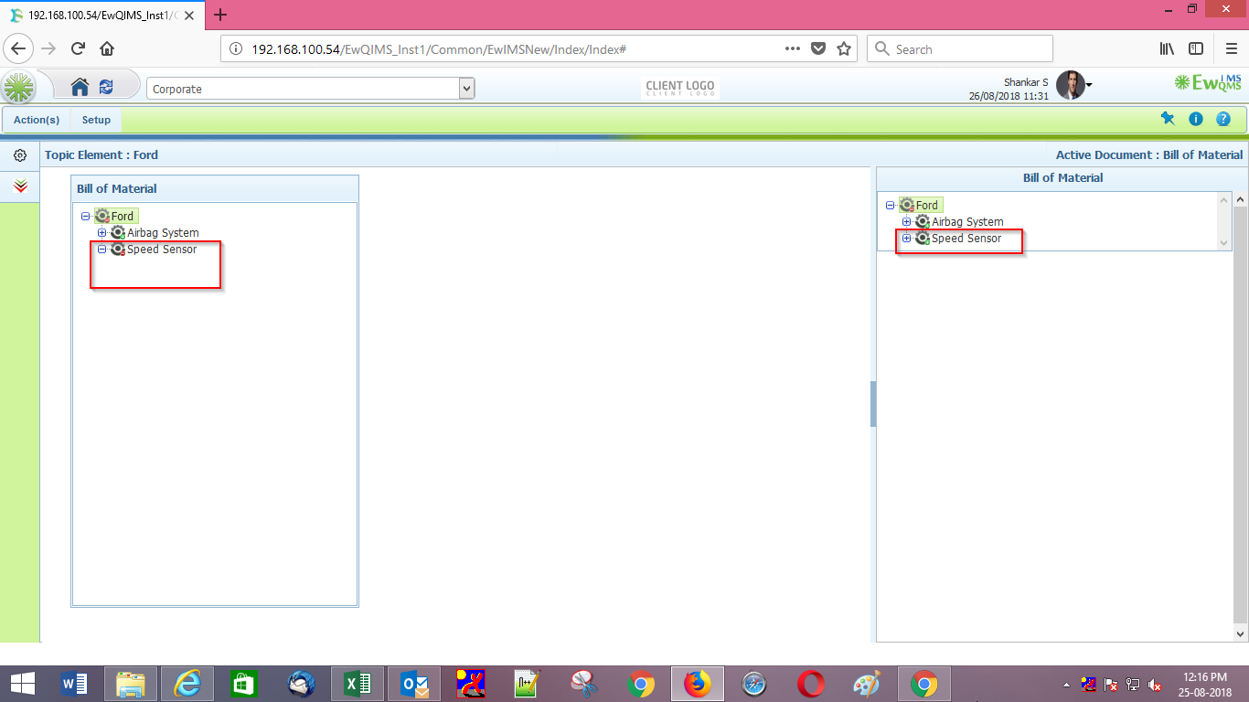Click the panel splitter collapse handle
Image resolution: width=1249 pixels, height=702 pixels.
pos(873,404)
